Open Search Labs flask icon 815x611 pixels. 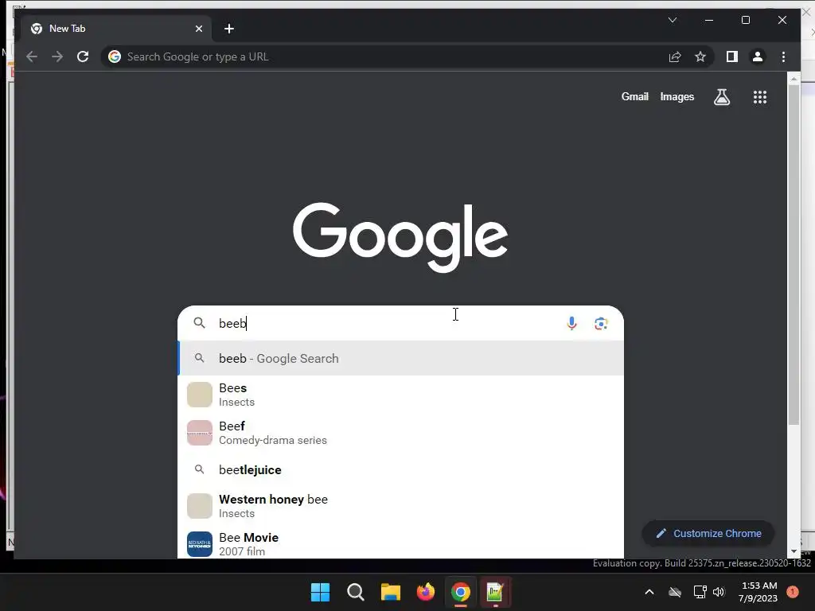point(721,96)
